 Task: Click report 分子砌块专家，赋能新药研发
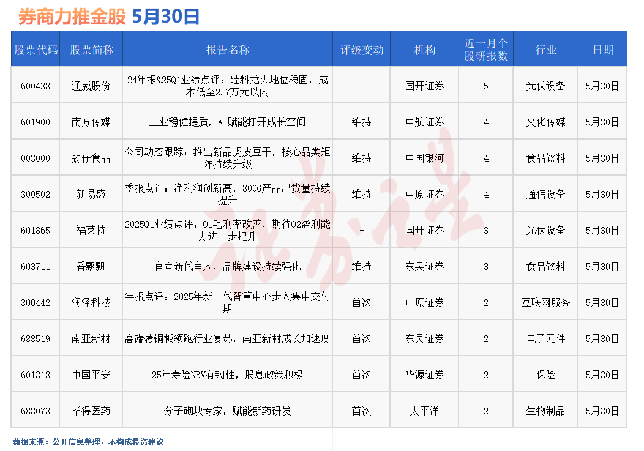[x=228, y=411]
